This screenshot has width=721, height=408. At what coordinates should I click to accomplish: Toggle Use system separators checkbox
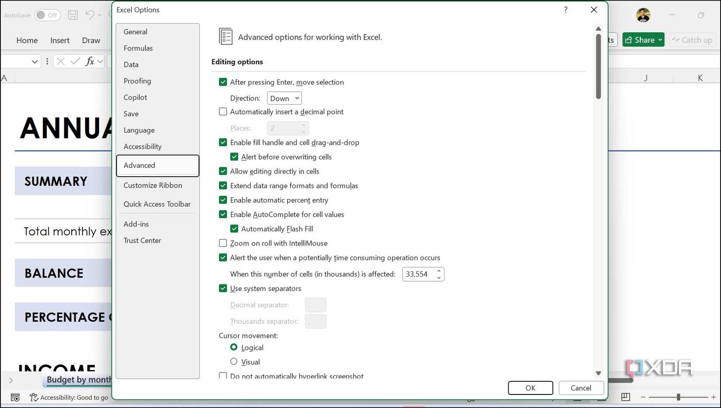[223, 288]
